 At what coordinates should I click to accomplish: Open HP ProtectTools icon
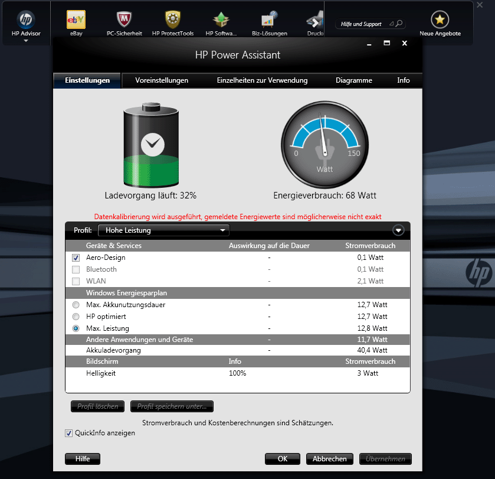[x=173, y=19]
